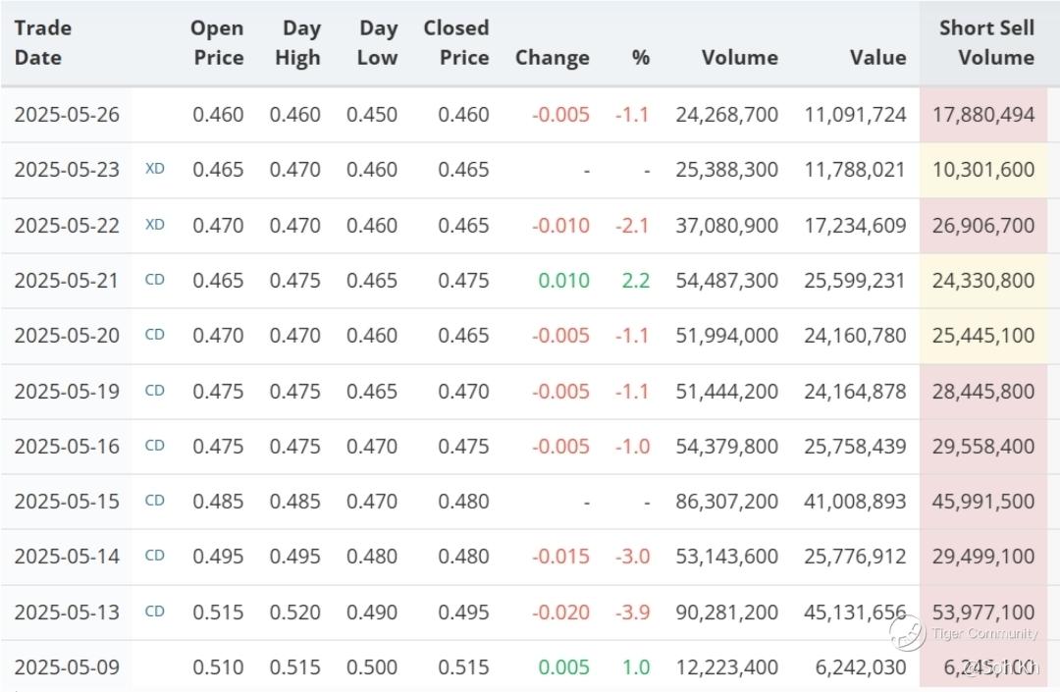Click the Closed Price column header
The image size is (1060, 692).
tap(456, 42)
